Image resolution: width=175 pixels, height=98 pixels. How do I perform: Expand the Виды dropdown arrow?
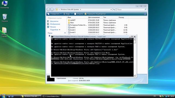tap(72, 14)
